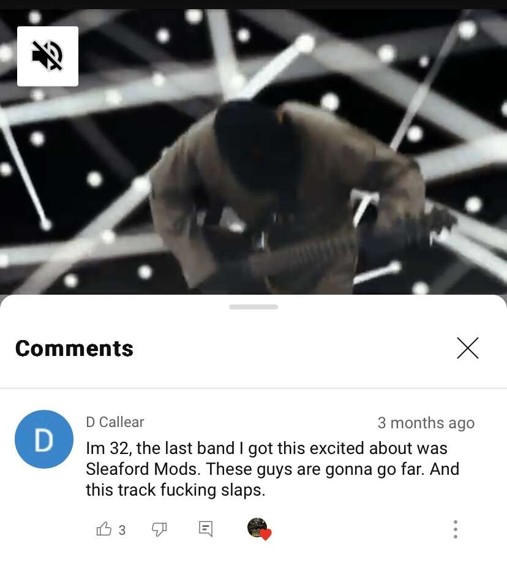Open replies using the reply bubble icon
The width and height of the screenshot is (507, 571).
[x=206, y=529]
